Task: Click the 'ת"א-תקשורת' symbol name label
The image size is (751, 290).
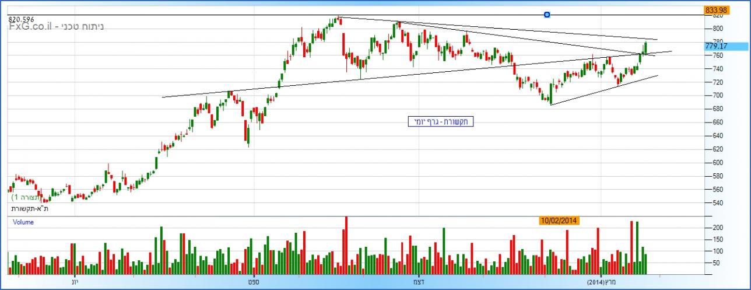Action: (x=30, y=208)
